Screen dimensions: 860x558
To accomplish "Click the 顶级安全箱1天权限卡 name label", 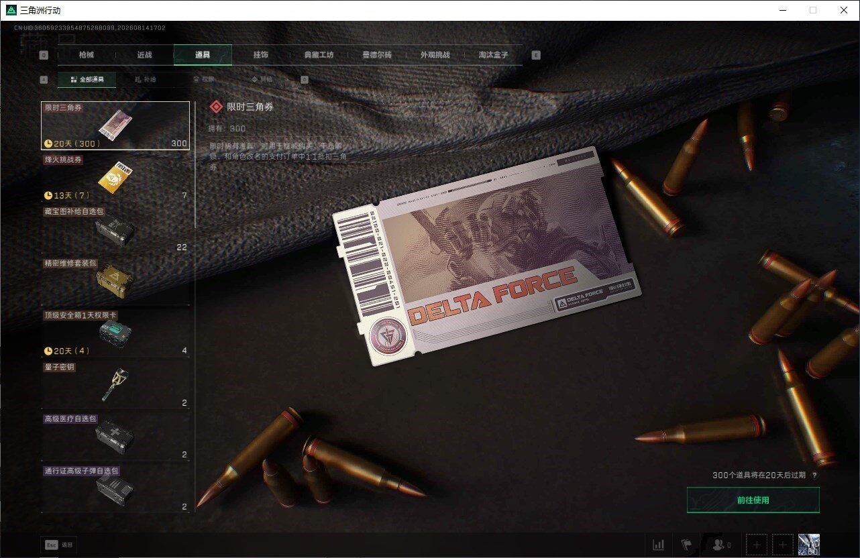I will [81, 315].
